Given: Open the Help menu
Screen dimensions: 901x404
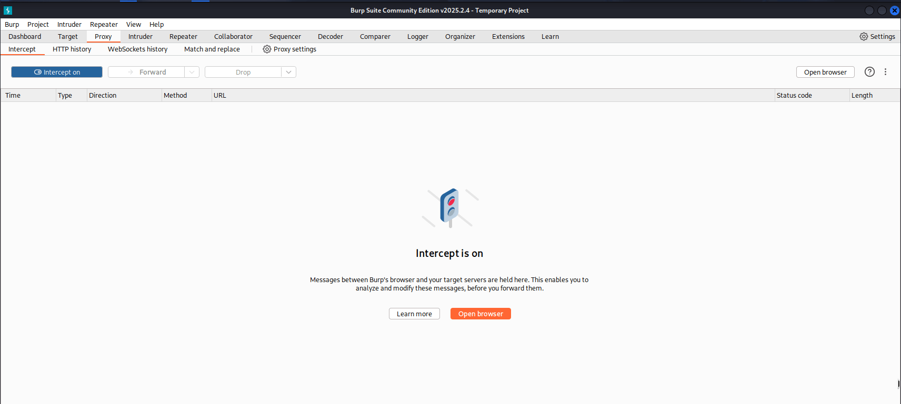Looking at the screenshot, I should [156, 25].
